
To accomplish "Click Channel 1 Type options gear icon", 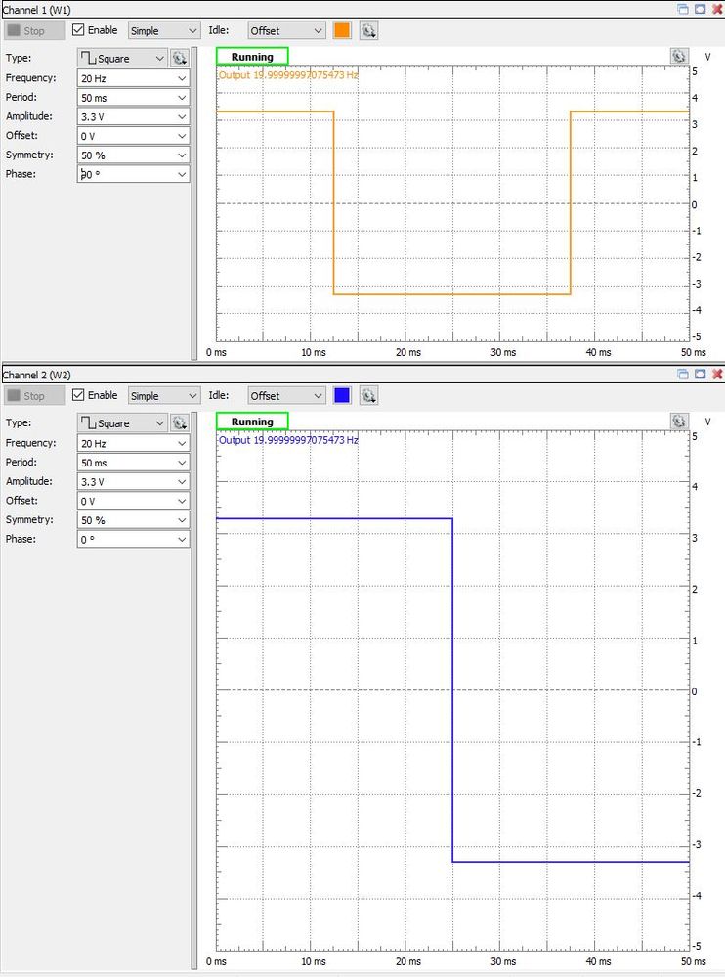I will 180,58.
